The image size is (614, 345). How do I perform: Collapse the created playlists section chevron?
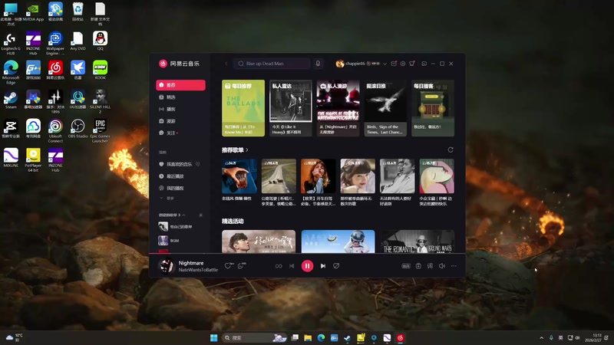183,215
